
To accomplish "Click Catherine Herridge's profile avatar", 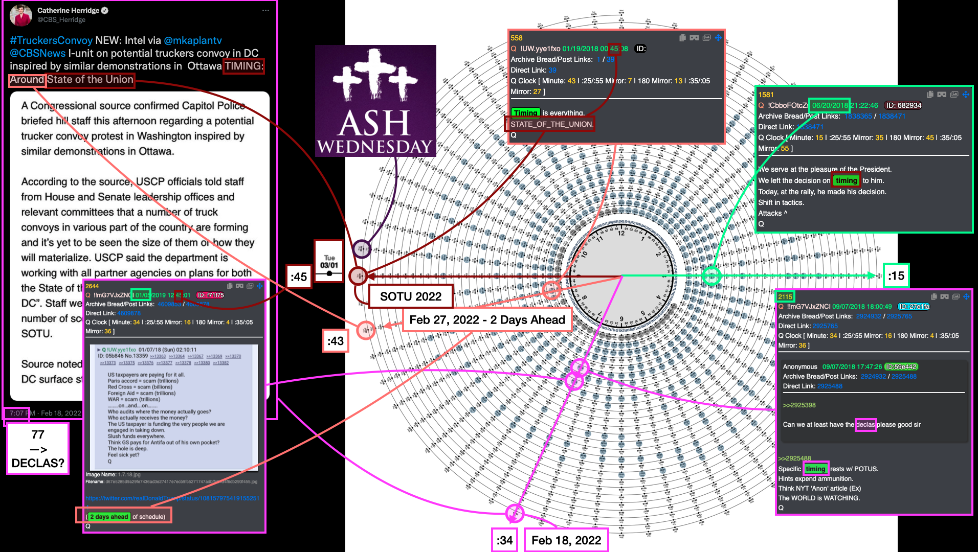I will tap(21, 15).
